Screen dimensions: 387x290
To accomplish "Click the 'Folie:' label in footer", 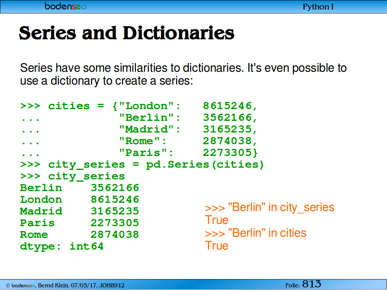I will pos(293,285).
